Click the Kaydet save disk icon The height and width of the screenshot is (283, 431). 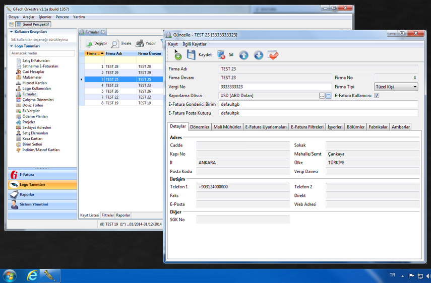tap(192, 55)
